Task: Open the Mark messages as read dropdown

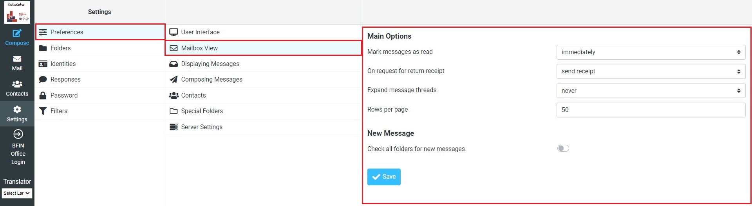Action: click(x=651, y=52)
